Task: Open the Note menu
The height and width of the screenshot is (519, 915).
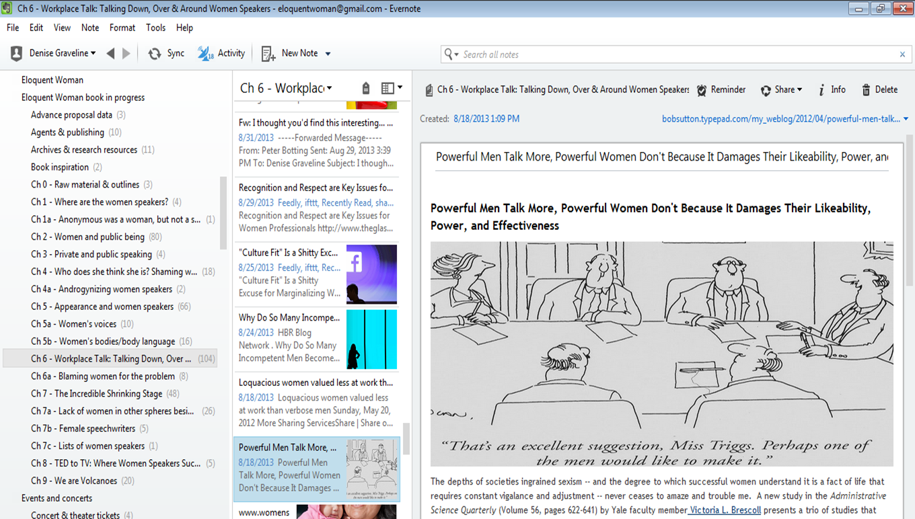Action: (x=90, y=28)
